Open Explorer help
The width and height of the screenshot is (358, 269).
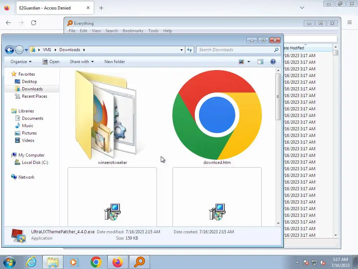tap(273, 62)
